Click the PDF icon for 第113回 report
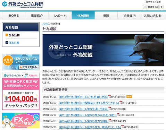Screen dimensions: 166x130 pos(121,102)
